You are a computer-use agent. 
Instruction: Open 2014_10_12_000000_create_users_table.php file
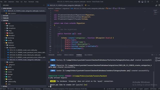pyautogui.click(x=23, y=50)
